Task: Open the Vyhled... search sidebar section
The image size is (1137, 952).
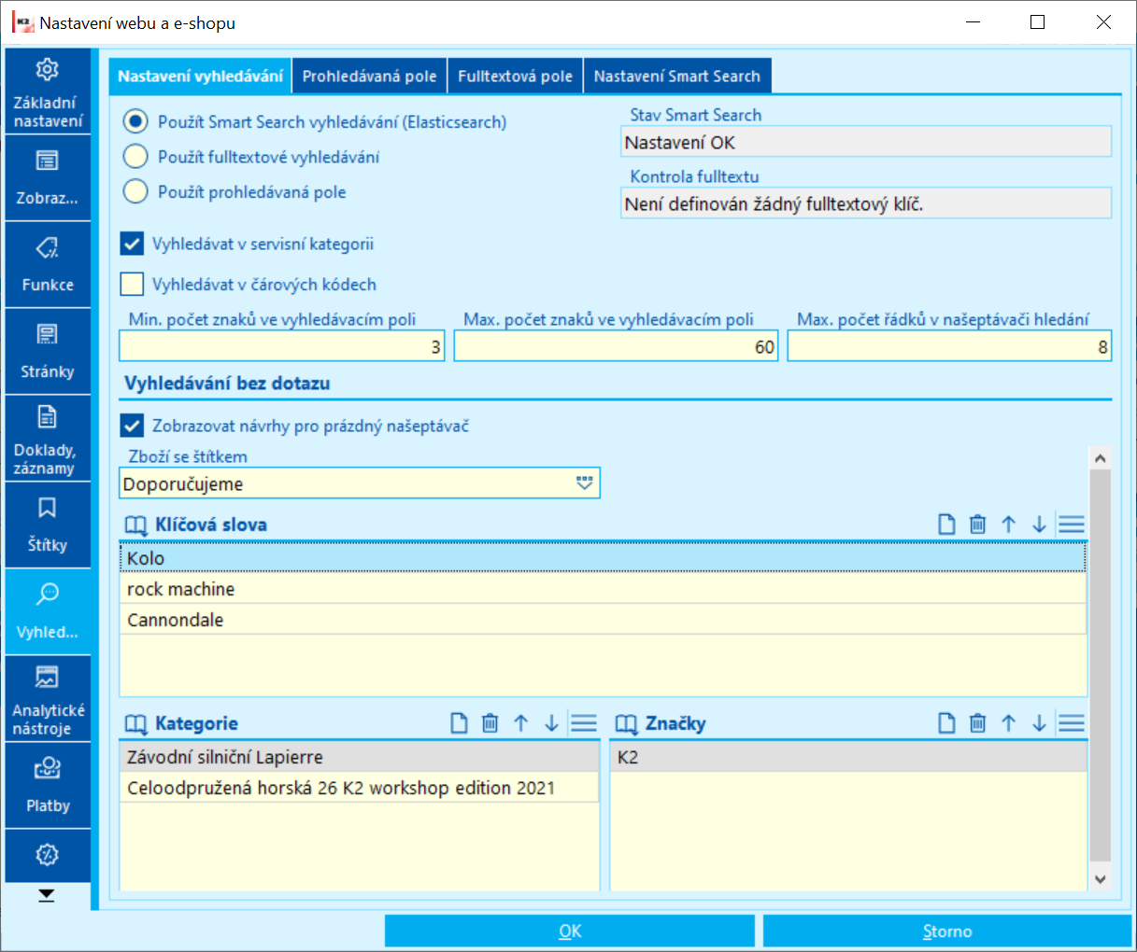Action: [x=48, y=612]
